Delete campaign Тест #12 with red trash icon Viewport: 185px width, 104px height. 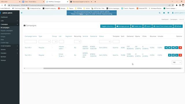[180, 55]
